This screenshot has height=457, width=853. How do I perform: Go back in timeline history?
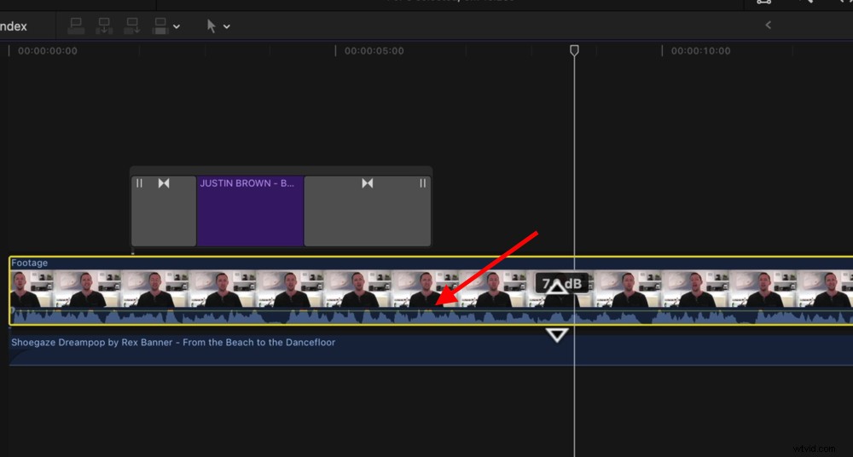click(x=769, y=25)
